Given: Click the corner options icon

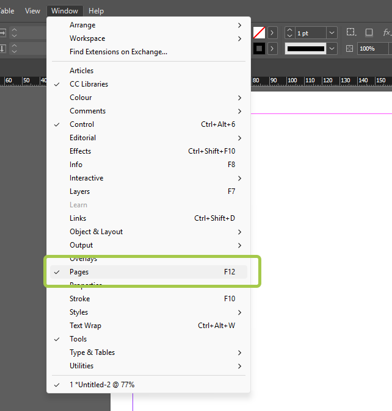Looking at the screenshot, I should click(351, 32).
